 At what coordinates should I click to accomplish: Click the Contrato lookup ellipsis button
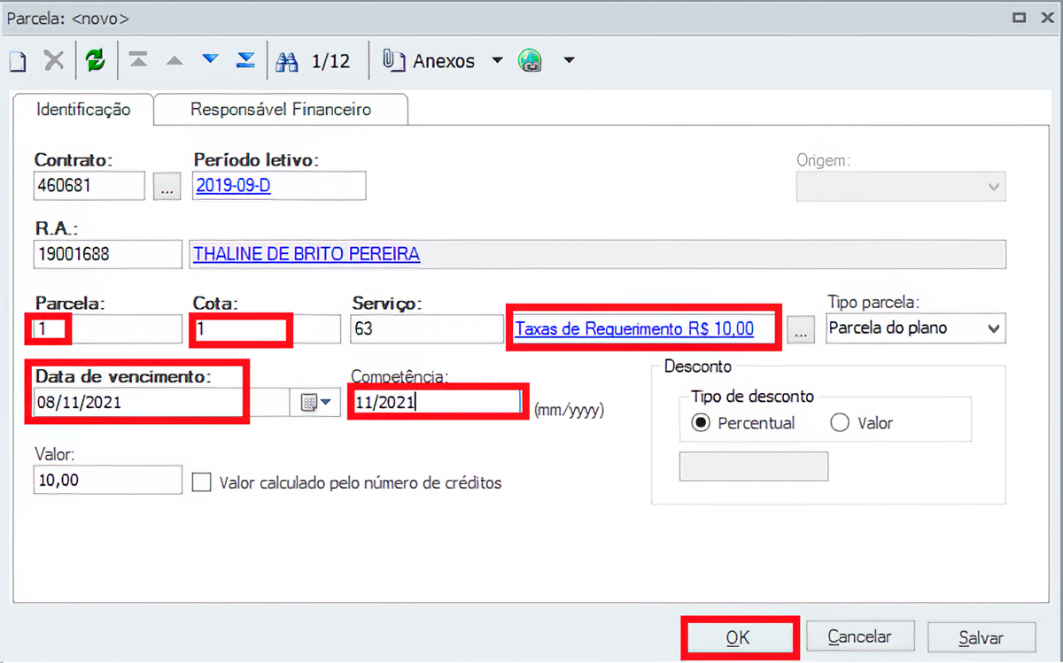[167, 186]
